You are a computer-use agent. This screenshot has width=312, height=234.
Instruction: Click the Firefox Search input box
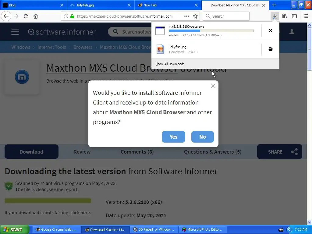click(226, 16)
